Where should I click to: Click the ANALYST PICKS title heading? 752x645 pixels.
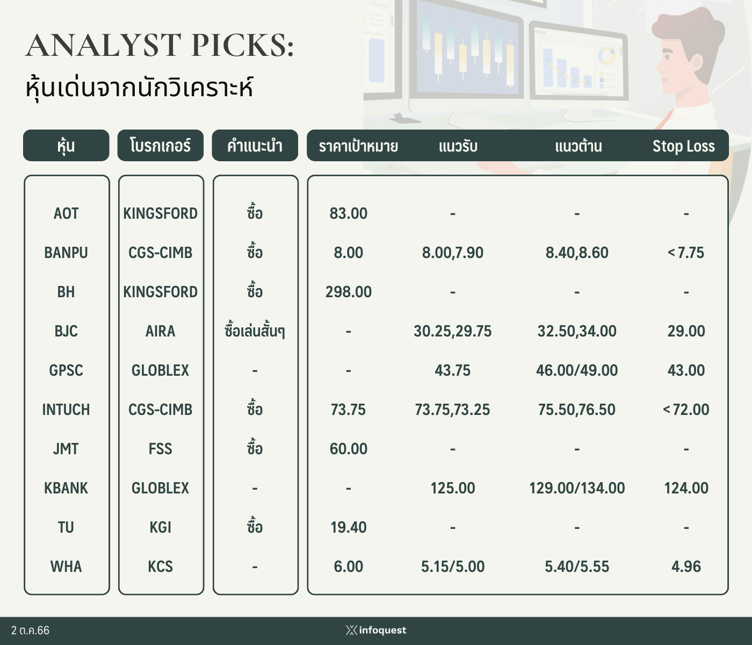[160, 45]
